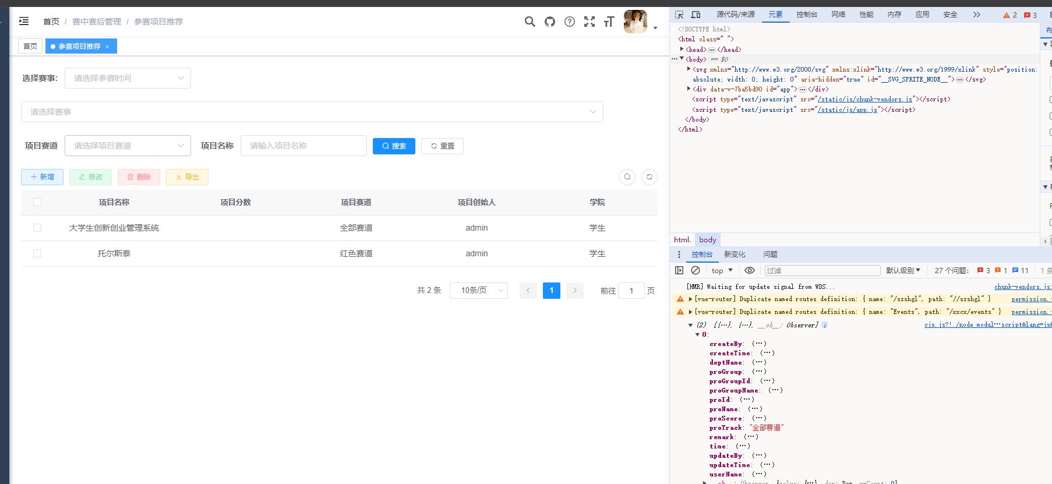The width and height of the screenshot is (1052, 484).
Task: Switch to top DevTools 控制台 tab
Action: click(807, 15)
